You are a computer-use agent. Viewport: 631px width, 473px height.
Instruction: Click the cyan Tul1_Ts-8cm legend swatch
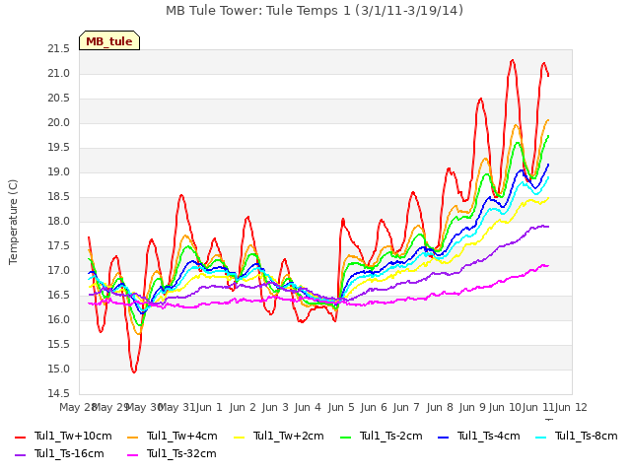541,437
